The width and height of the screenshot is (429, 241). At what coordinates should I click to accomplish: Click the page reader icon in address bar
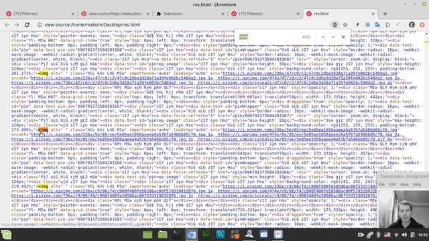(x=335, y=25)
